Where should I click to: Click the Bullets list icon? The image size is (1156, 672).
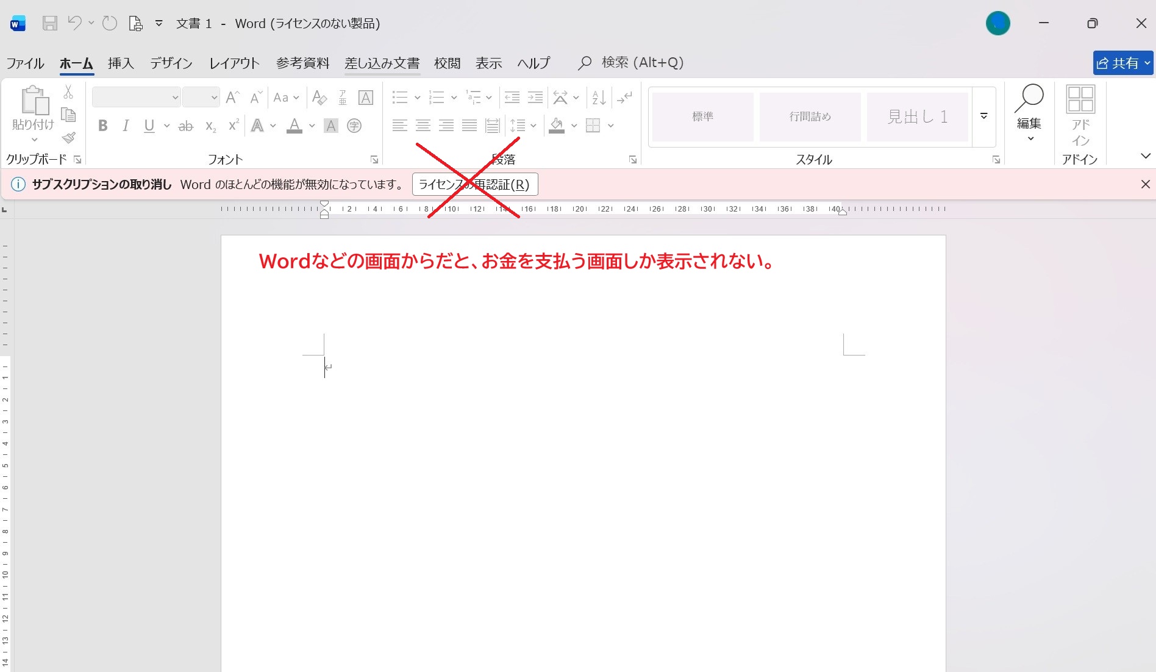pos(400,97)
